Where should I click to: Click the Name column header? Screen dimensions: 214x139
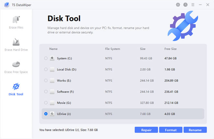[53, 49]
